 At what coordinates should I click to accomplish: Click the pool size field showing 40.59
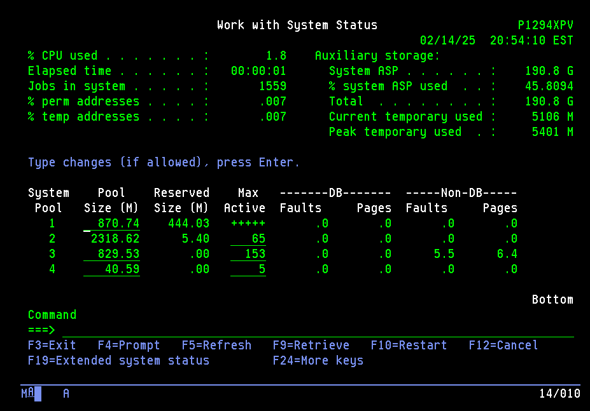tap(111, 269)
